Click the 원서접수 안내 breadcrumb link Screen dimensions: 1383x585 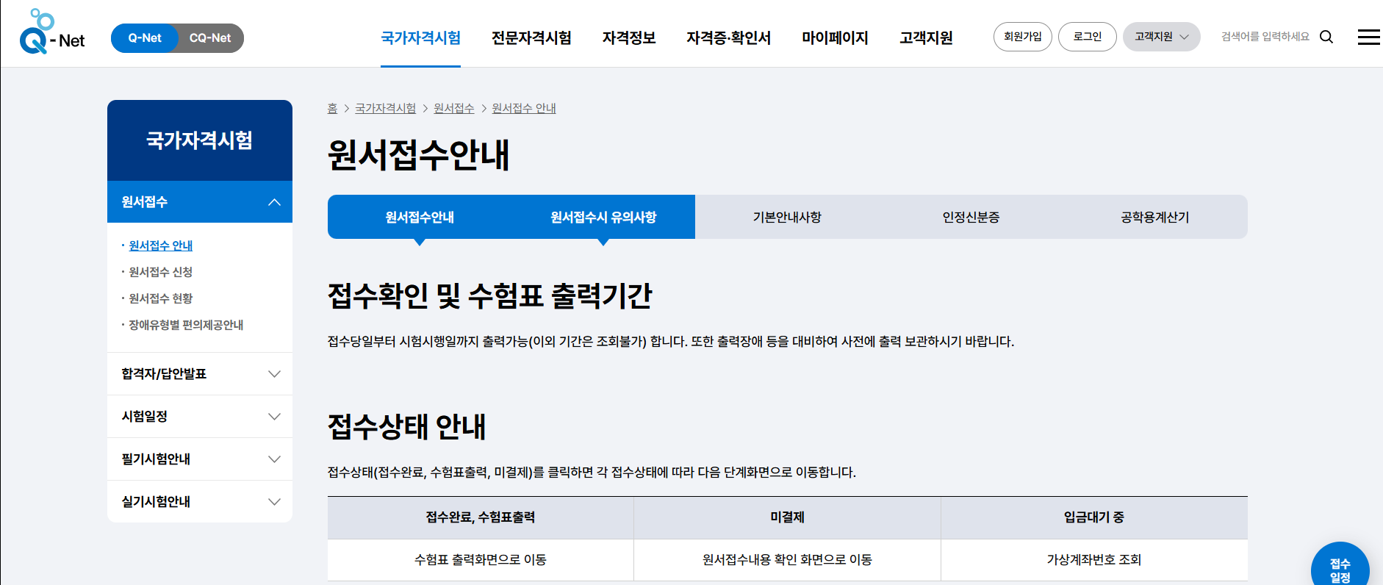point(524,108)
